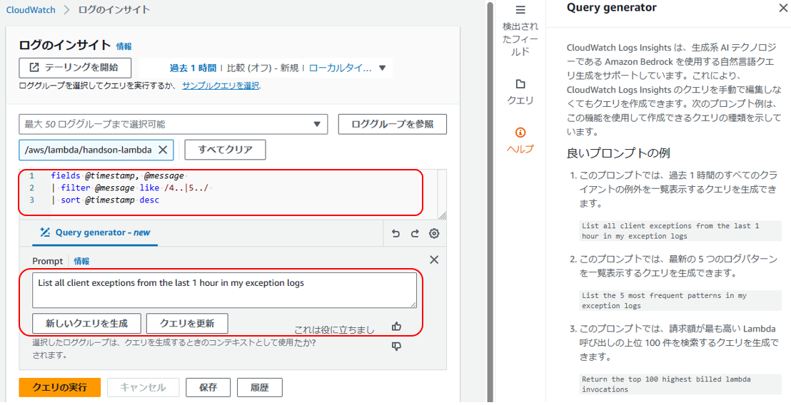Viewport: 791px width, 405px height.
Task: Click the undo arrow icon in Query generator
Action: (x=396, y=234)
